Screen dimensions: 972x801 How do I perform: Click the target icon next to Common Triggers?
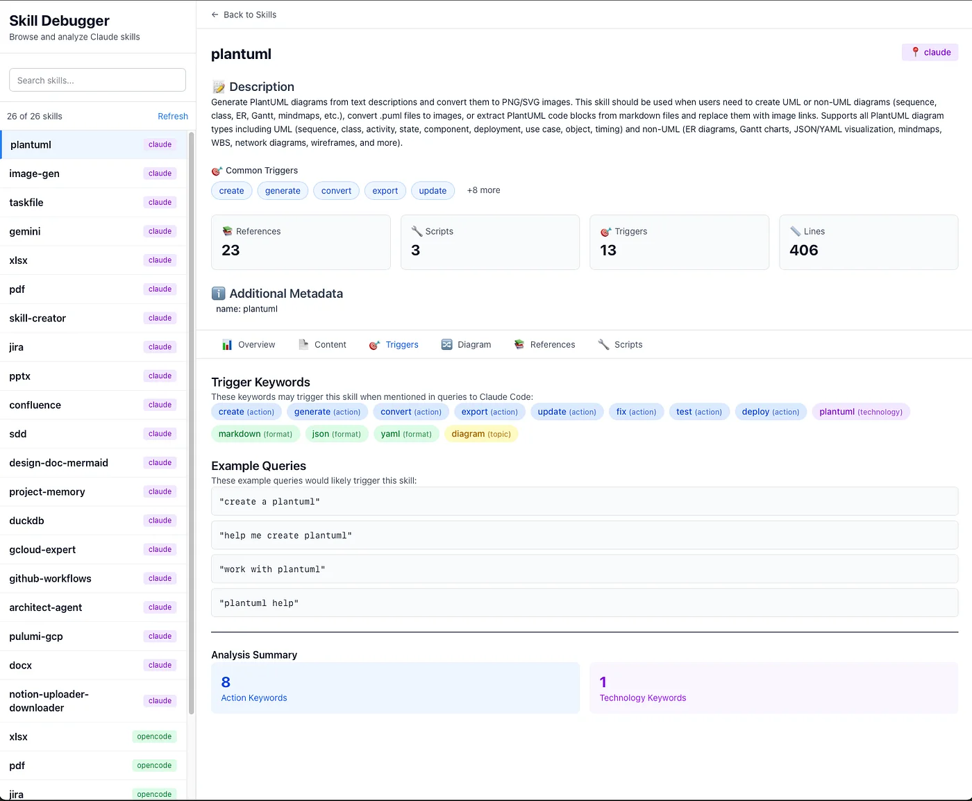coord(217,170)
